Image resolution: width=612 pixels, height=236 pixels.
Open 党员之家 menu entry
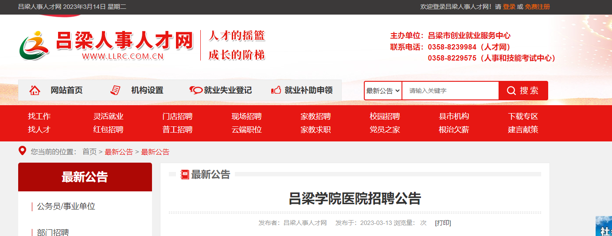(385, 129)
